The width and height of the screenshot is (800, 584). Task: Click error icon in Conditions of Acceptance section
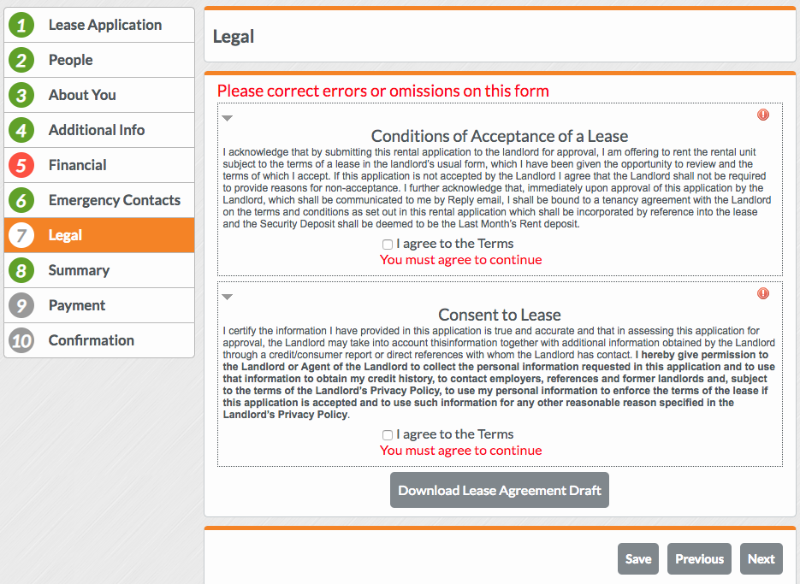(x=763, y=115)
